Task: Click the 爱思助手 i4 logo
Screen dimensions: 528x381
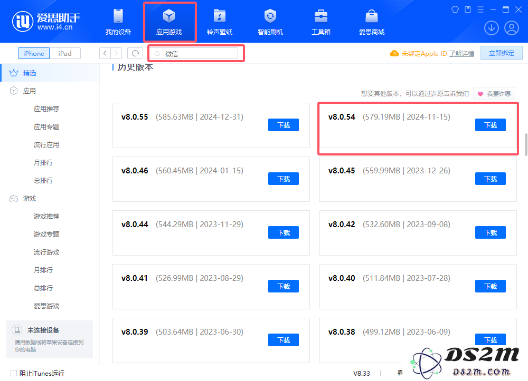Action: tap(46, 21)
